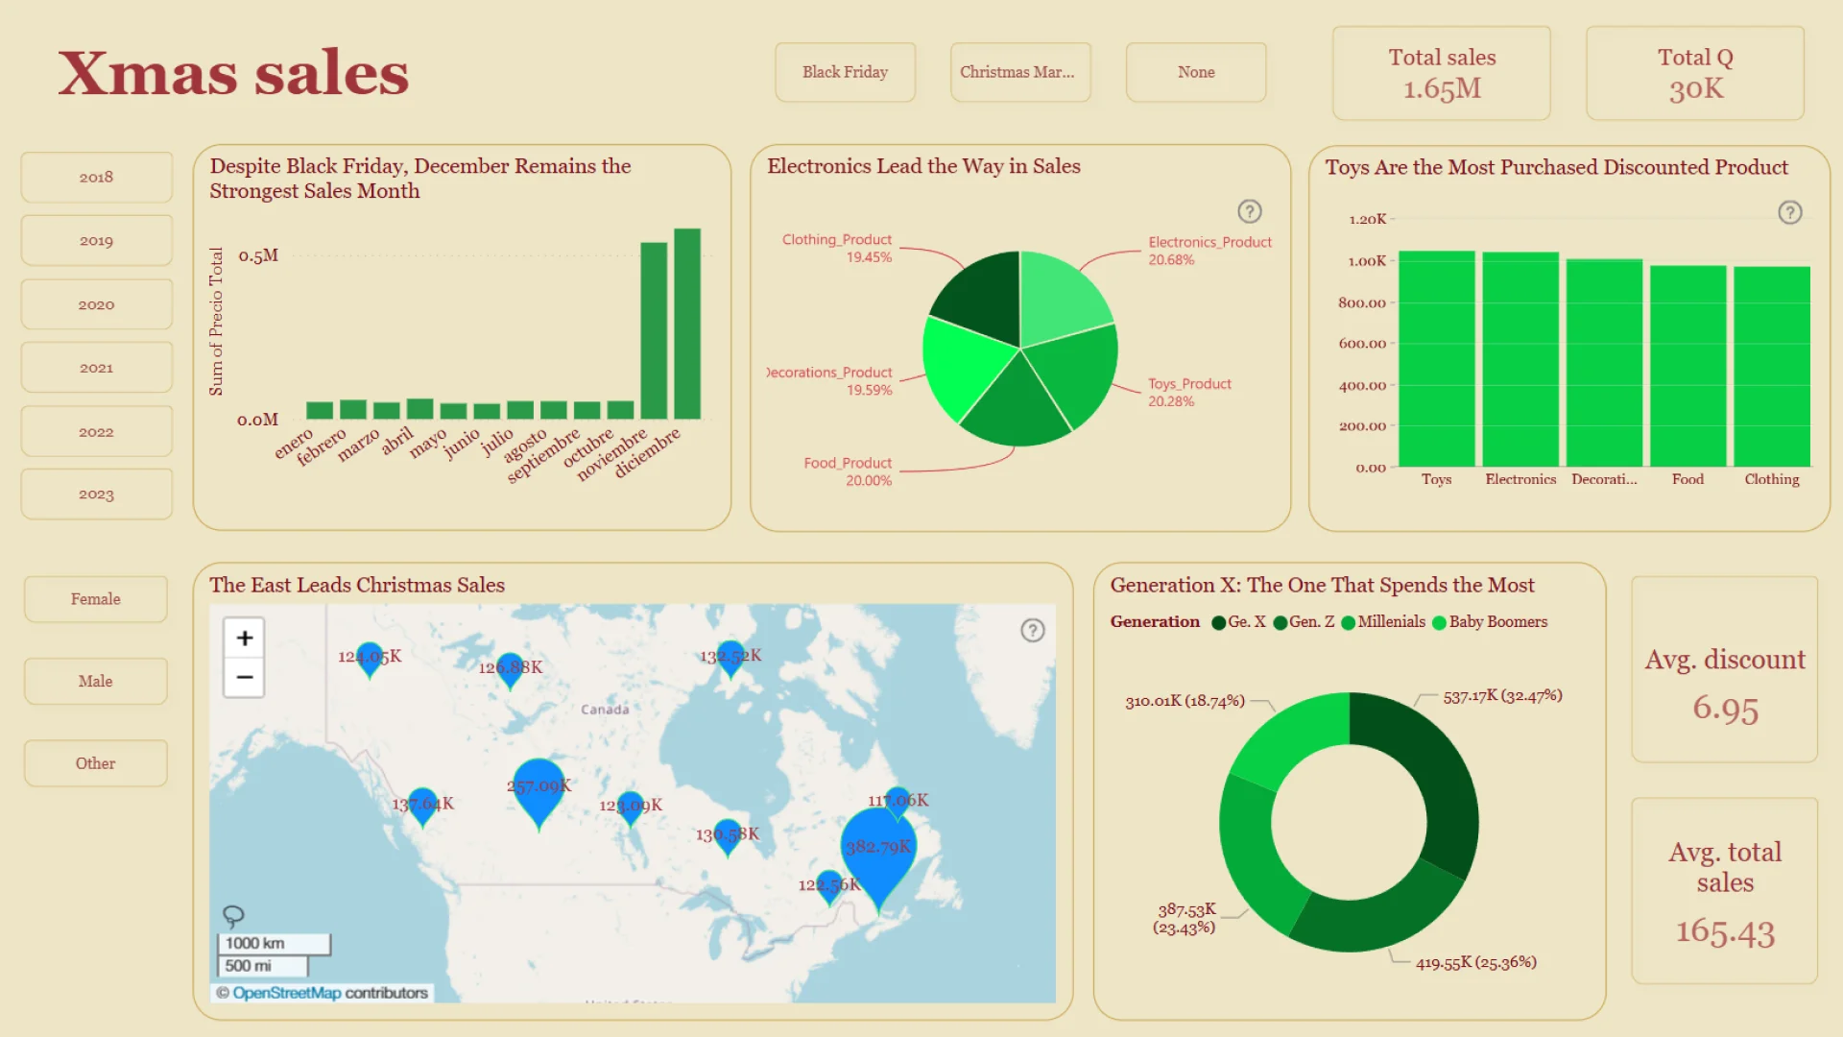Click the Avg. discount 6.95 card
The width and height of the screenshot is (1843, 1037).
1725,669
